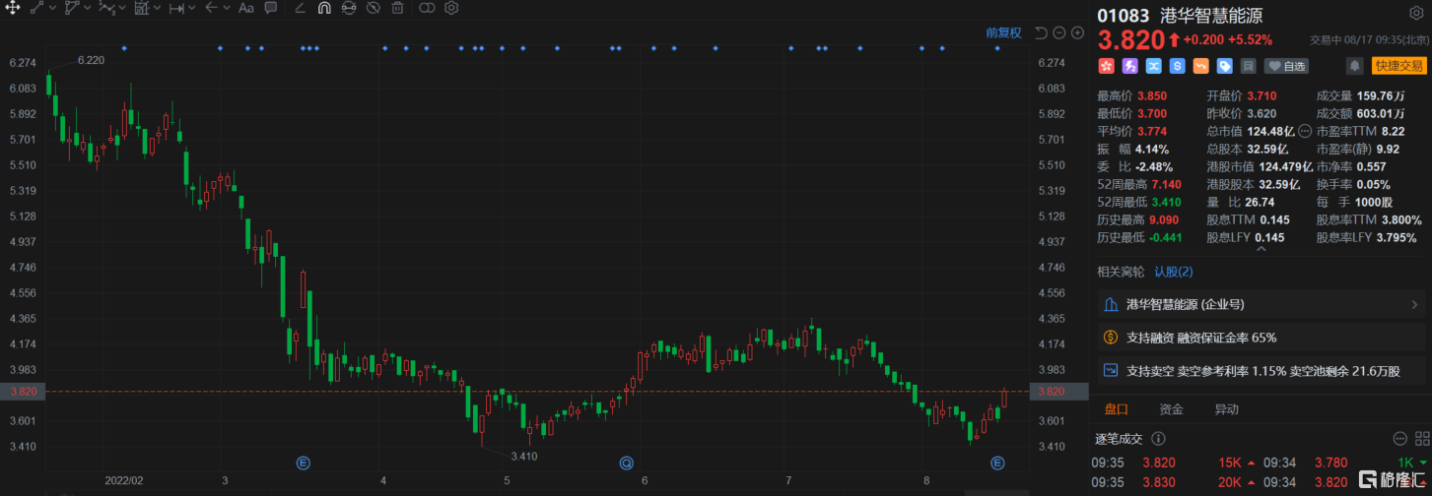This screenshot has height=496, width=1432.
Task: Switch to the 异动 tab
Action: click(1226, 409)
